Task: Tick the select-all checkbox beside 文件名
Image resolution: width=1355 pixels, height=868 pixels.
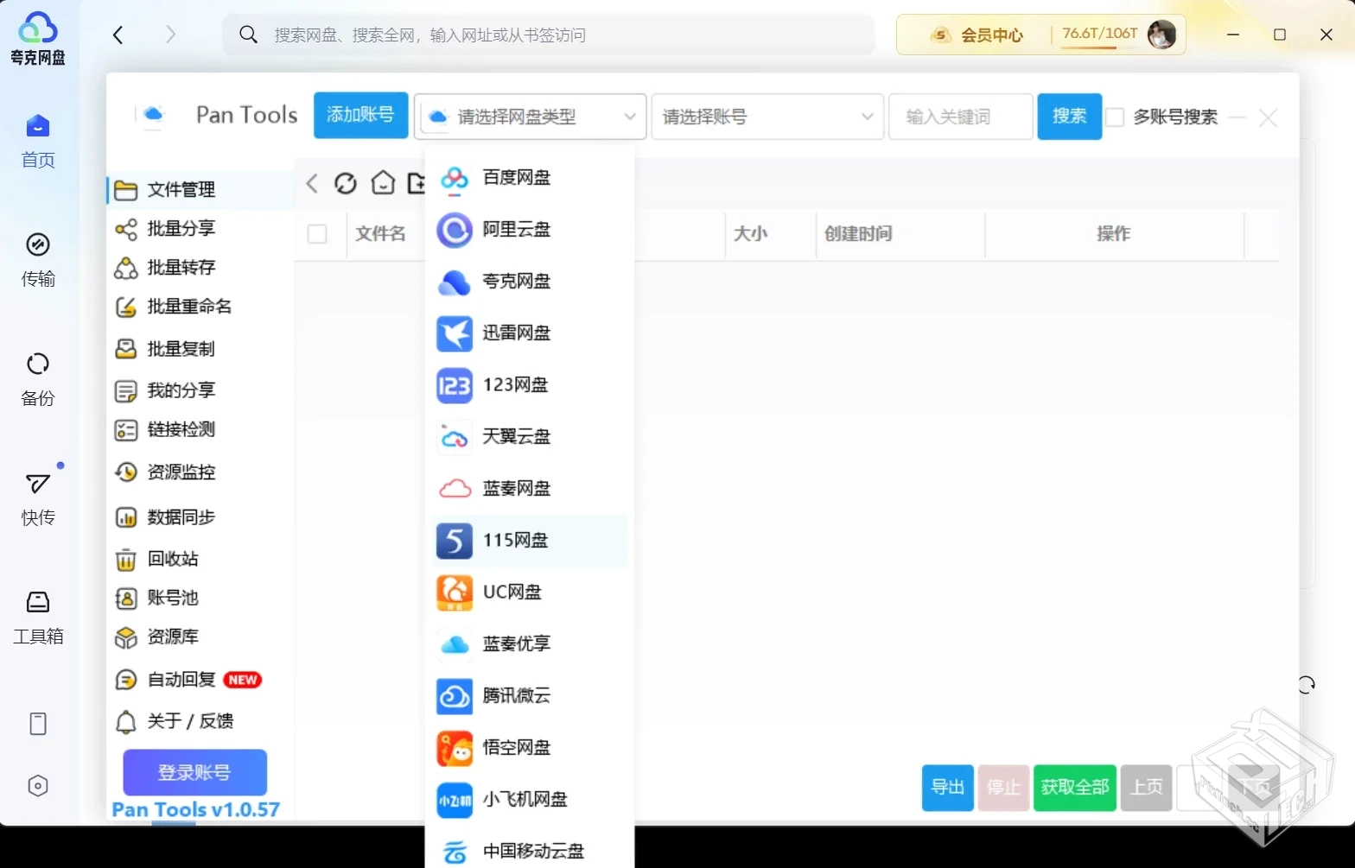Action: coord(317,233)
